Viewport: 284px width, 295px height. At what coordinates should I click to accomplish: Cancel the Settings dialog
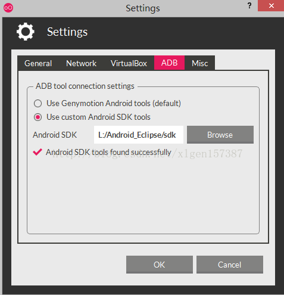point(230,265)
